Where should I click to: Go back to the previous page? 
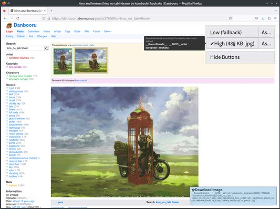click(x=5, y=18)
